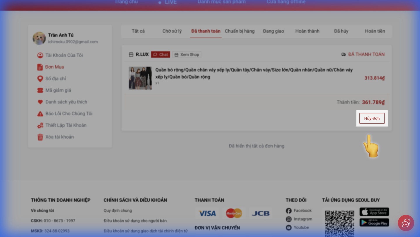Open the chat support bubble icon
The width and height of the screenshot is (420, 237).
tap(406, 223)
